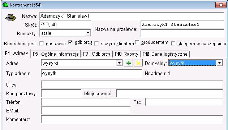228x130 pixels.
Task: Click the Miejscowość input field
Action: 169,93
